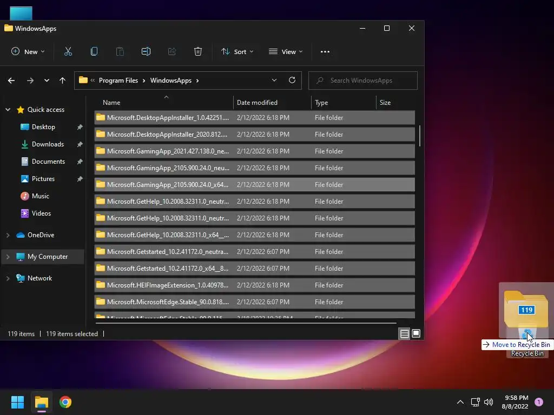Open Downloads in the sidebar

[48, 144]
